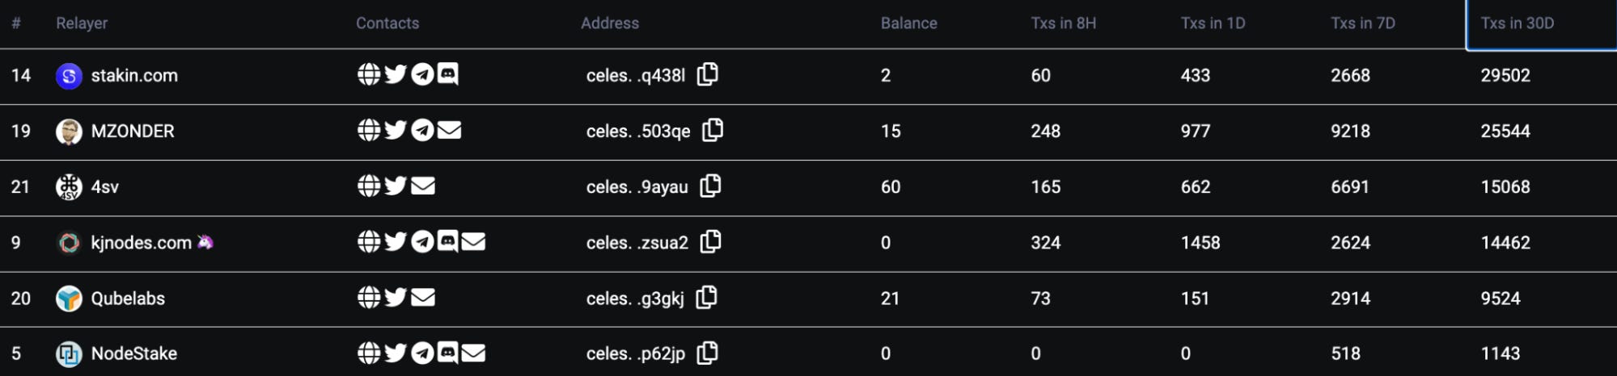
Task: Sort by Txs in 7D header
Action: 1363,23
